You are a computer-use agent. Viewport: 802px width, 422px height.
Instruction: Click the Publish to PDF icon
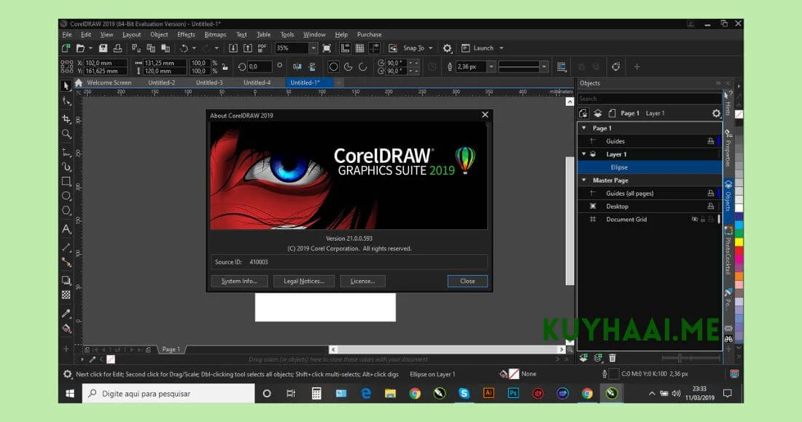[x=262, y=48]
